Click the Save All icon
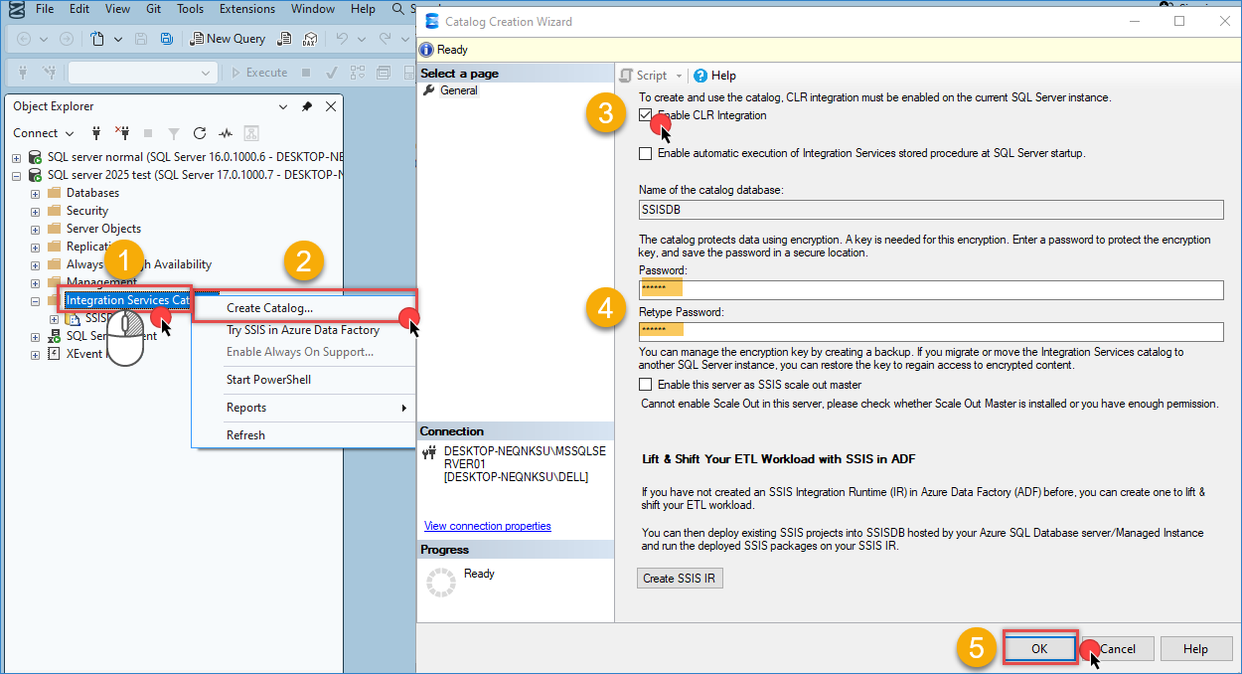The height and width of the screenshot is (674, 1242). tap(167, 39)
